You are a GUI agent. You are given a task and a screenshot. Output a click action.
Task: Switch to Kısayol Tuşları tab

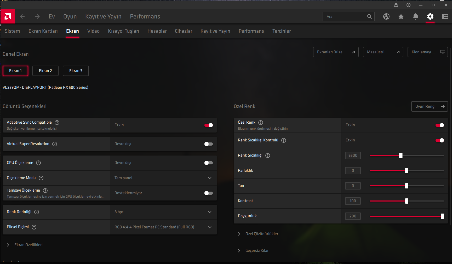(x=123, y=31)
